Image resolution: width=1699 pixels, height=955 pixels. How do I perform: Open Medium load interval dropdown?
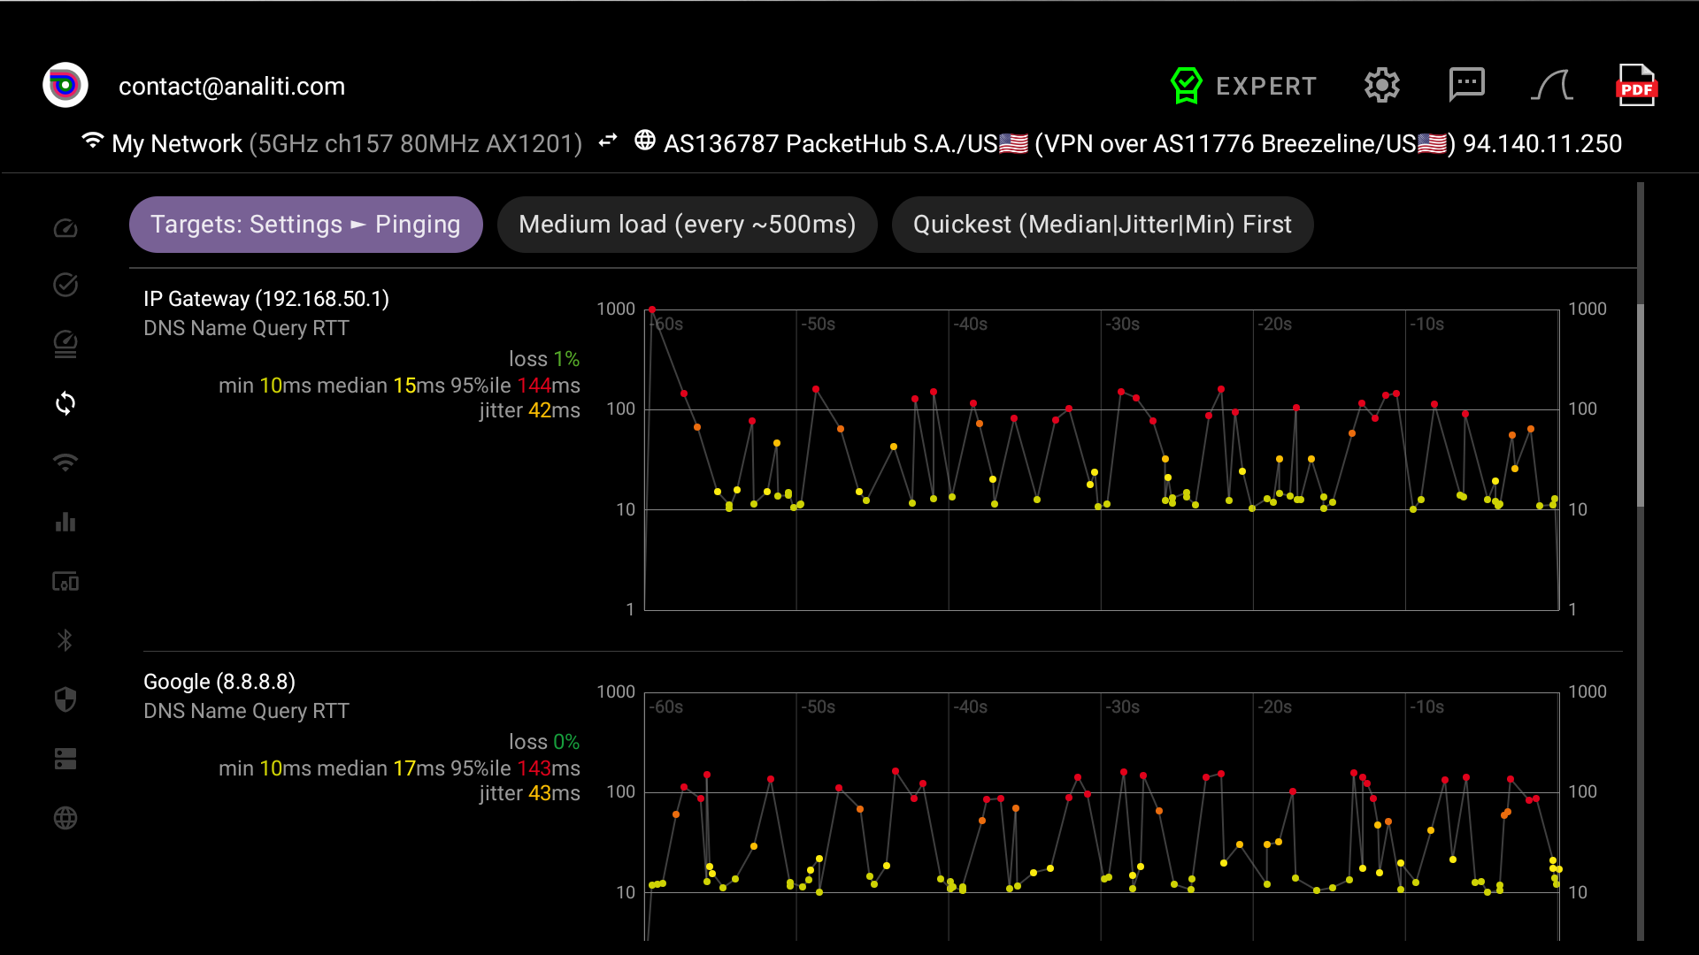[x=688, y=225]
